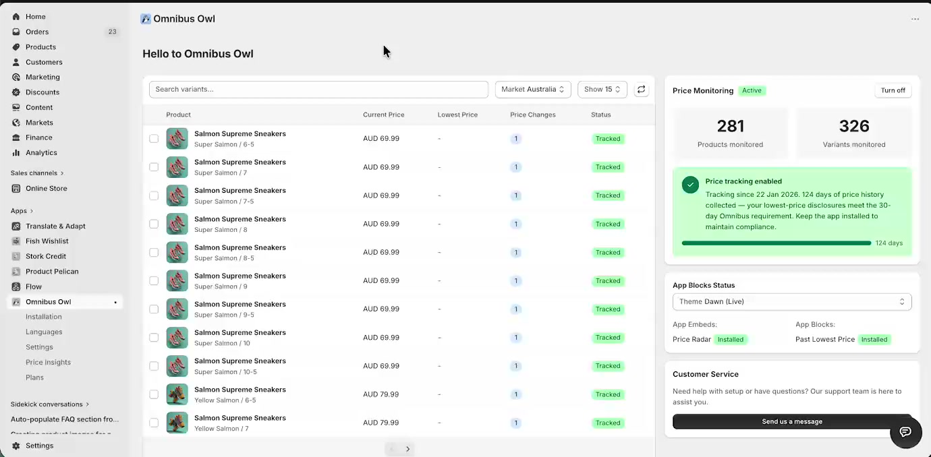Click Send us a message button
Viewport: 931px width, 457px height.
click(x=792, y=421)
